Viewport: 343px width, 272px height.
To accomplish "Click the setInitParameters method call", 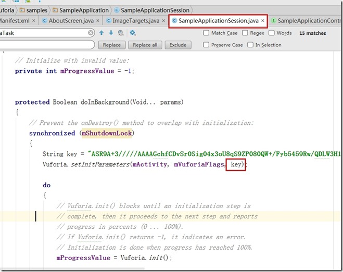I will tap(100, 164).
